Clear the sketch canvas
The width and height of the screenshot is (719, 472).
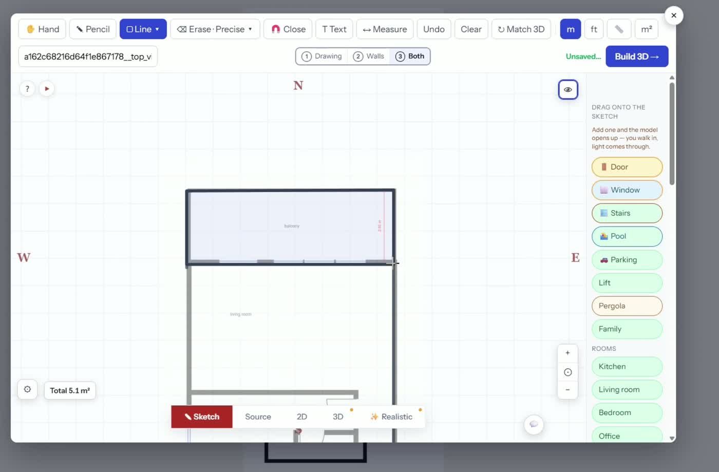pos(471,29)
